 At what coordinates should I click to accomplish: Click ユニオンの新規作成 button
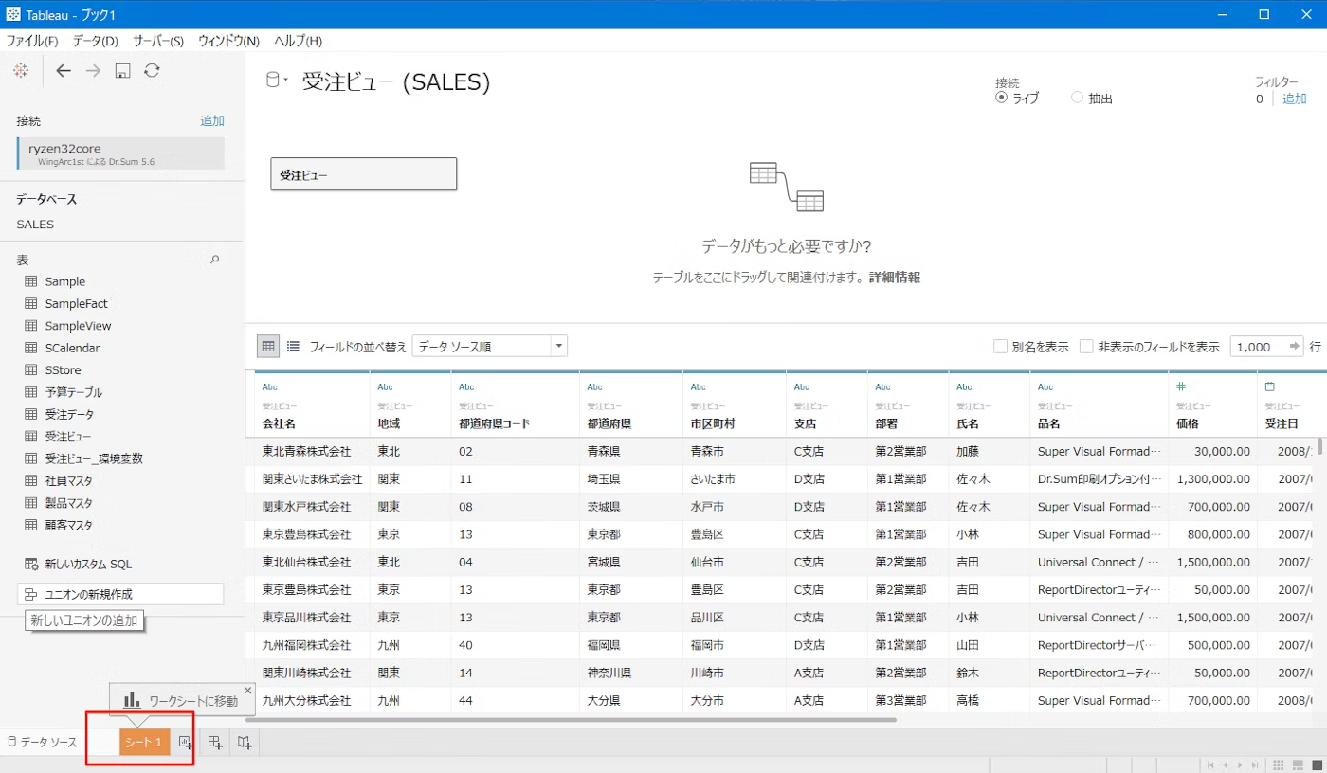[x=120, y=594]
